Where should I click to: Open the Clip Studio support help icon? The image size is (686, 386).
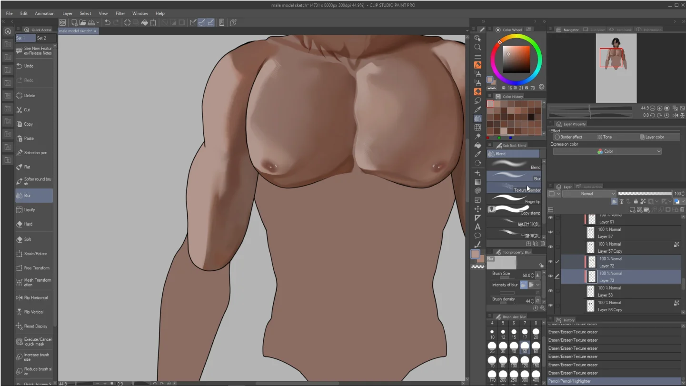(233, 22)
